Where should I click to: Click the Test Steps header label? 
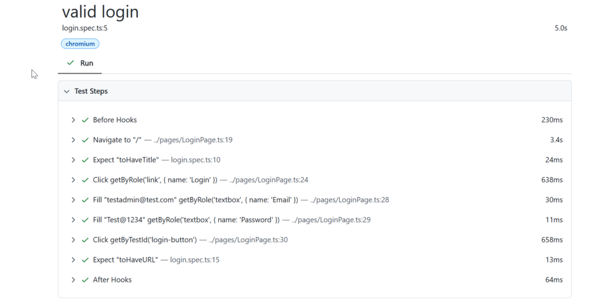91,91
